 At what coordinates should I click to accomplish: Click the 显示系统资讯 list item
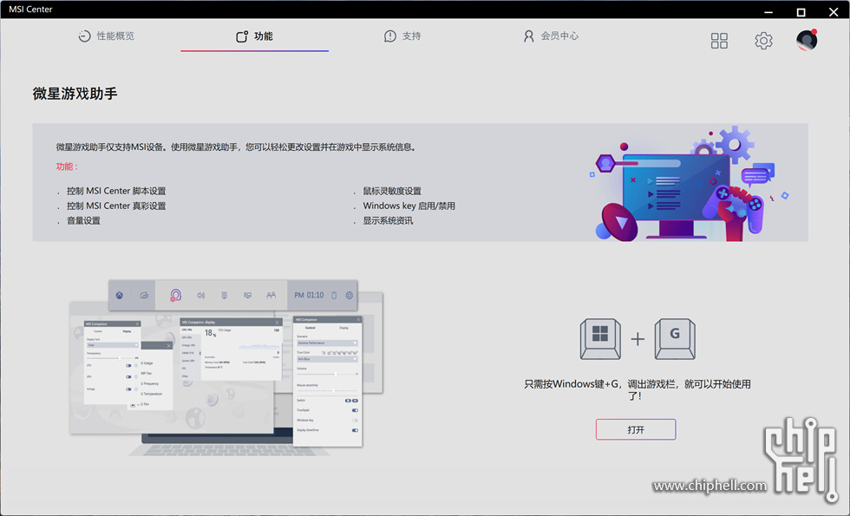(x=388, y=220)
